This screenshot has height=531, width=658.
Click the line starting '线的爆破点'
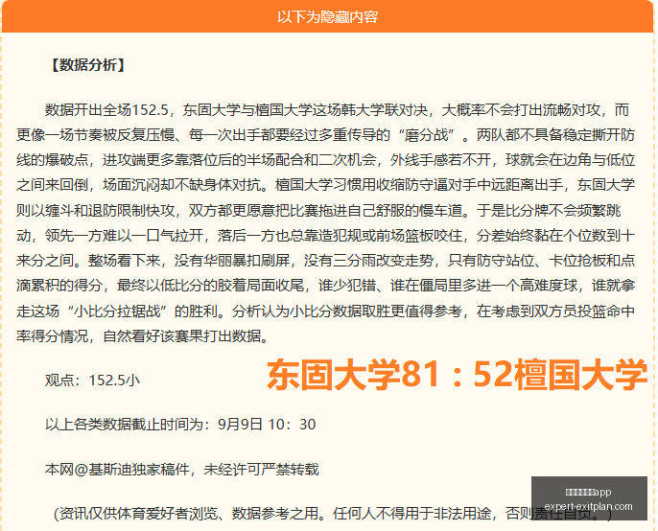click(326, 160)
